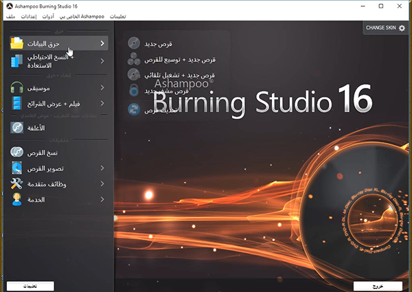
Task: Click the film strip Movie and Slideshow icon
Action: 16,103
